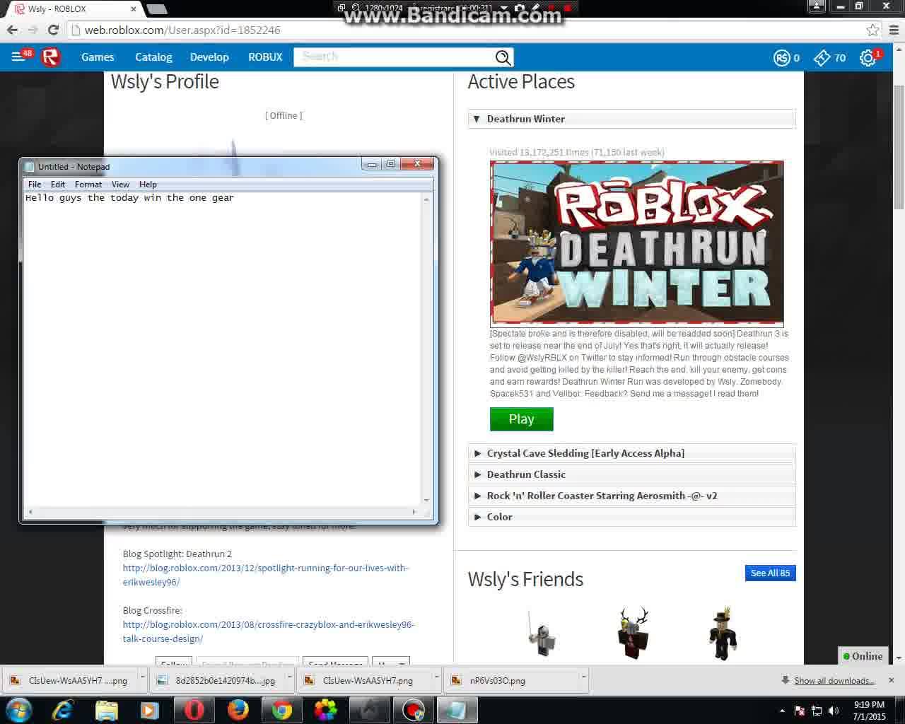The width and height of the screenshot is (905, 724).
Task: Launch Firefox from the taskbar
Action: (238, 710)
